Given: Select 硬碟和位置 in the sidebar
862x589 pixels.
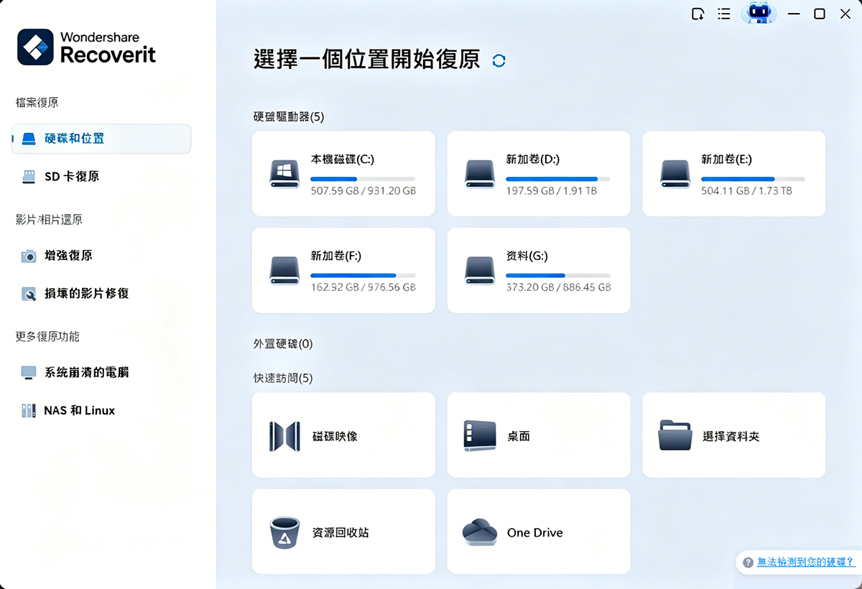Looking at the screenshot, I should 101,139.
